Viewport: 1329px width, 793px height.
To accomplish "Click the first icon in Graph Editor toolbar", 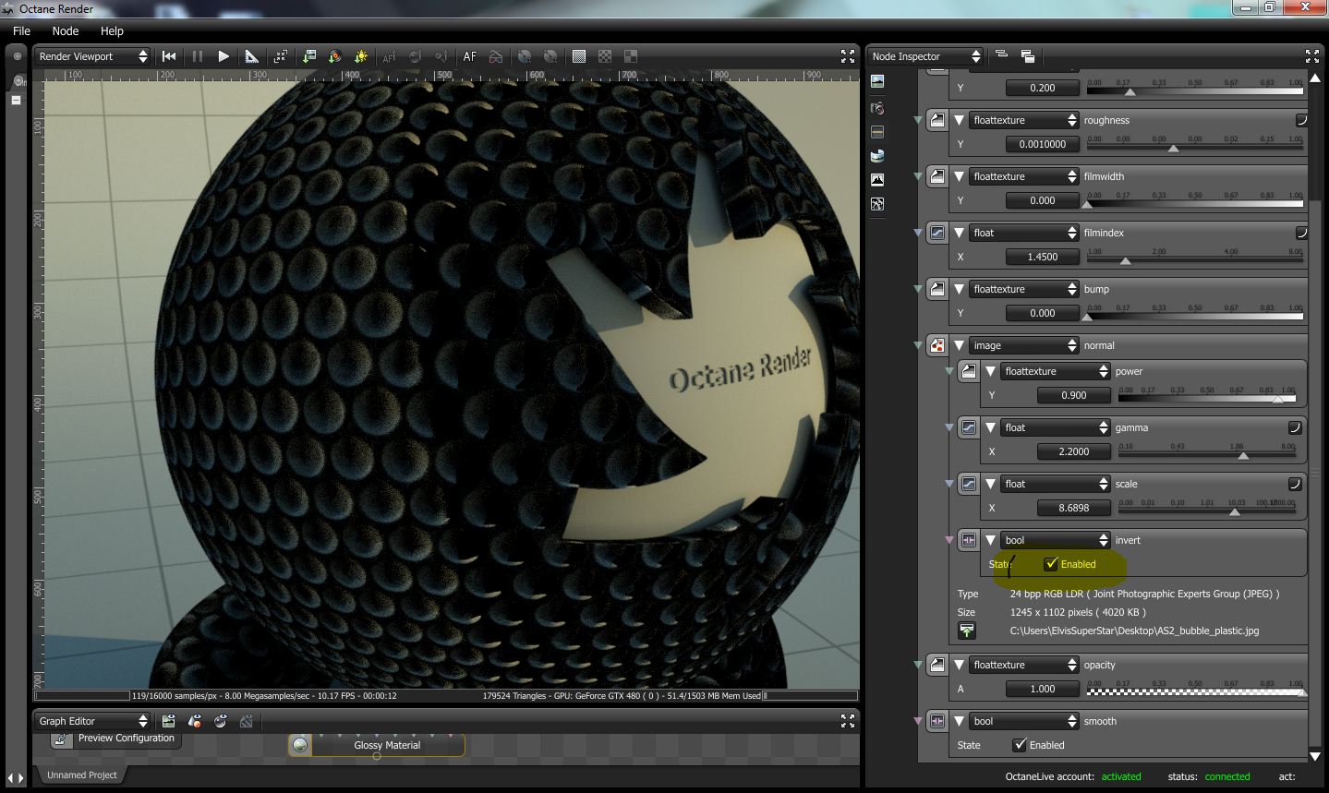I will pyautogui.click(x=168, y=721).
